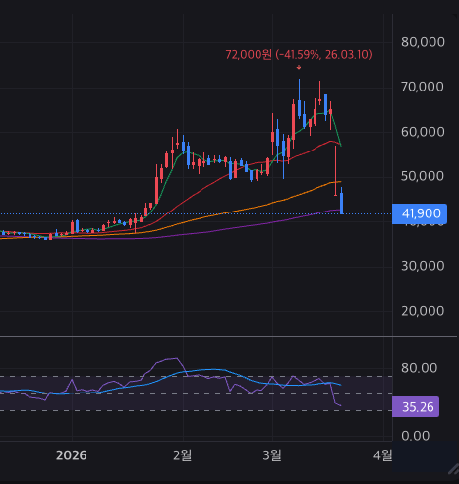This screenshot has width=459, height=484.
Task: Click the 30,000 price axis label
Action: coord(423,266)
